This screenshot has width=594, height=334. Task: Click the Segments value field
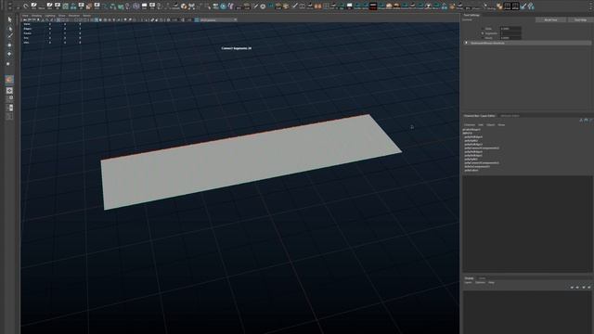pos(510,33)
